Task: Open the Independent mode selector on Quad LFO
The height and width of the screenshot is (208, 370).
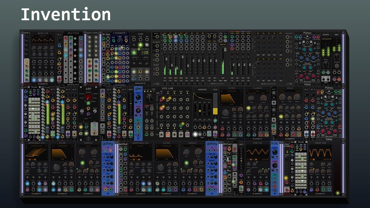Action: pyautogui.click(x=43, y=36)
